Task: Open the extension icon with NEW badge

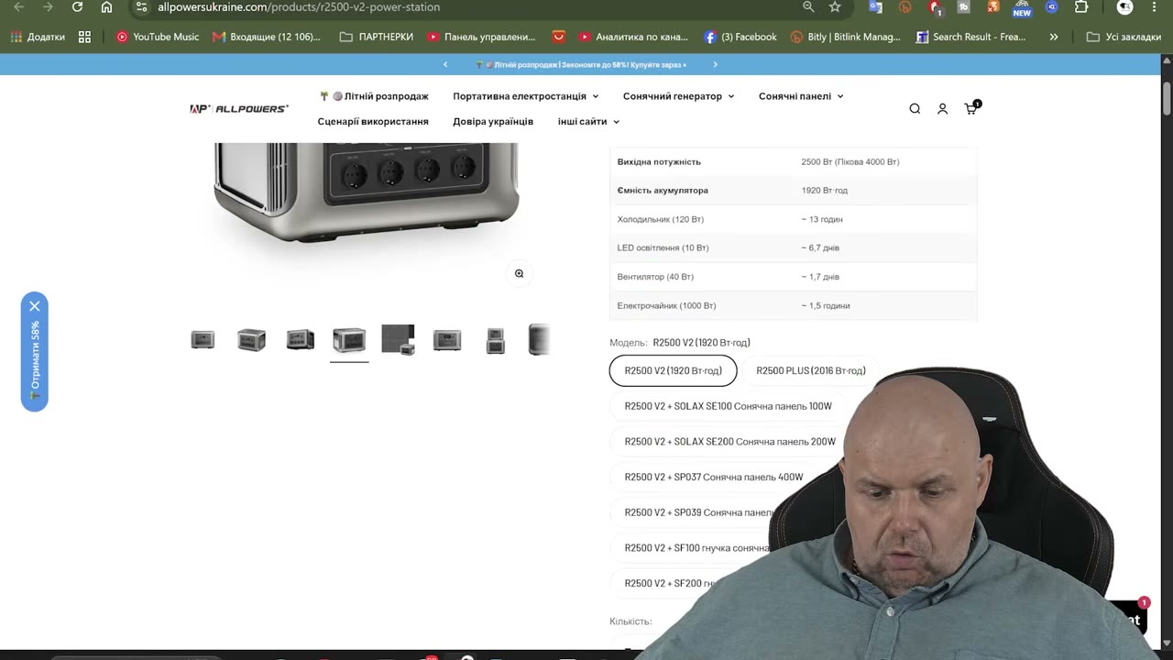Action: (x=1022, y=8)
